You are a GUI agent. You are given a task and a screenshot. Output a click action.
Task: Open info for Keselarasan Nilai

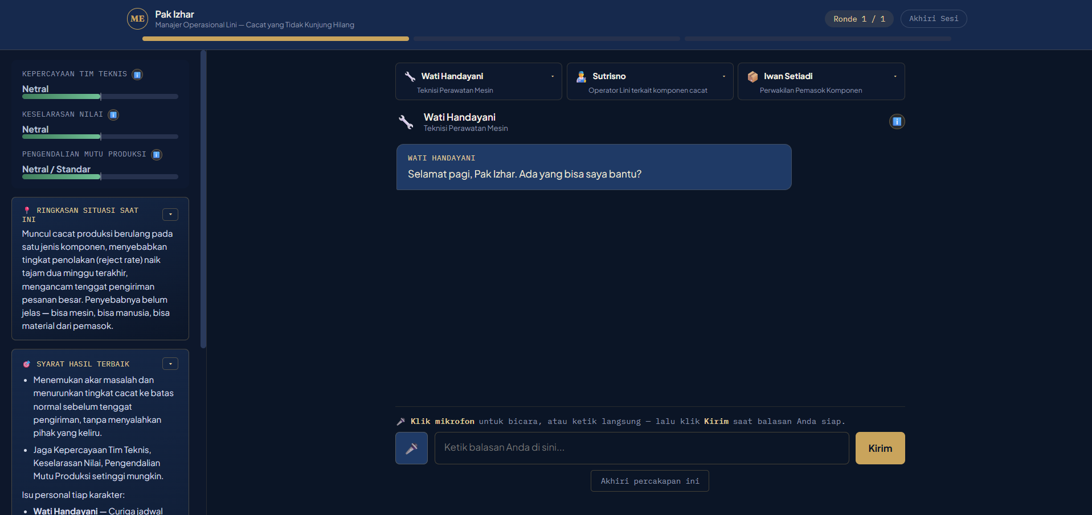coord(113,115)
